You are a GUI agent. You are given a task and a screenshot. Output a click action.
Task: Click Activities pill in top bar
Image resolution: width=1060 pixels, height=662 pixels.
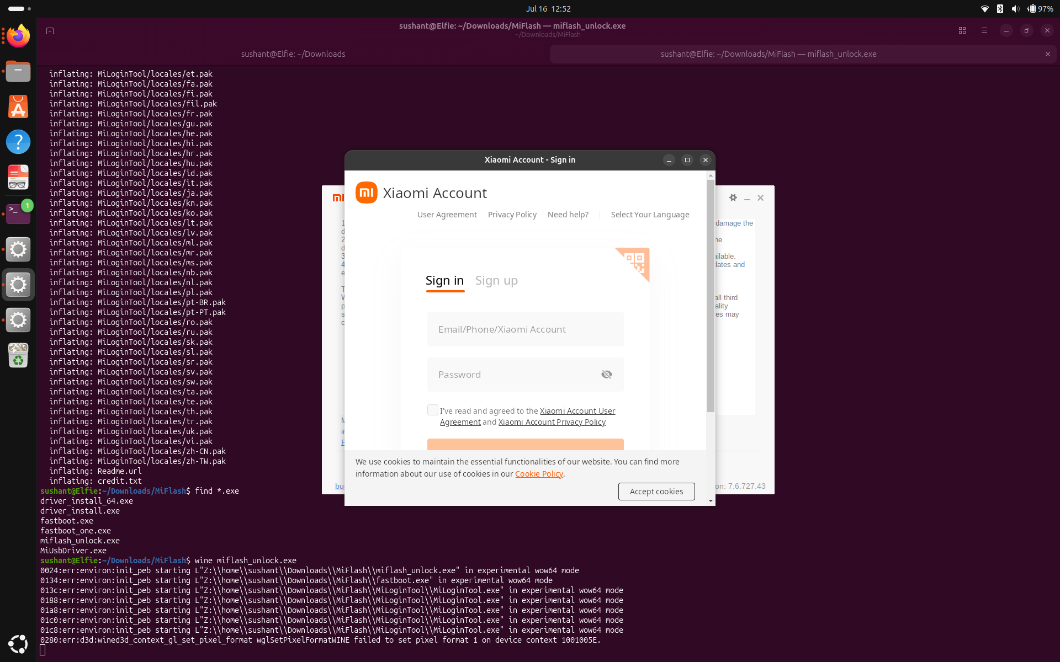pyautogui.click(x=19, y=9)
